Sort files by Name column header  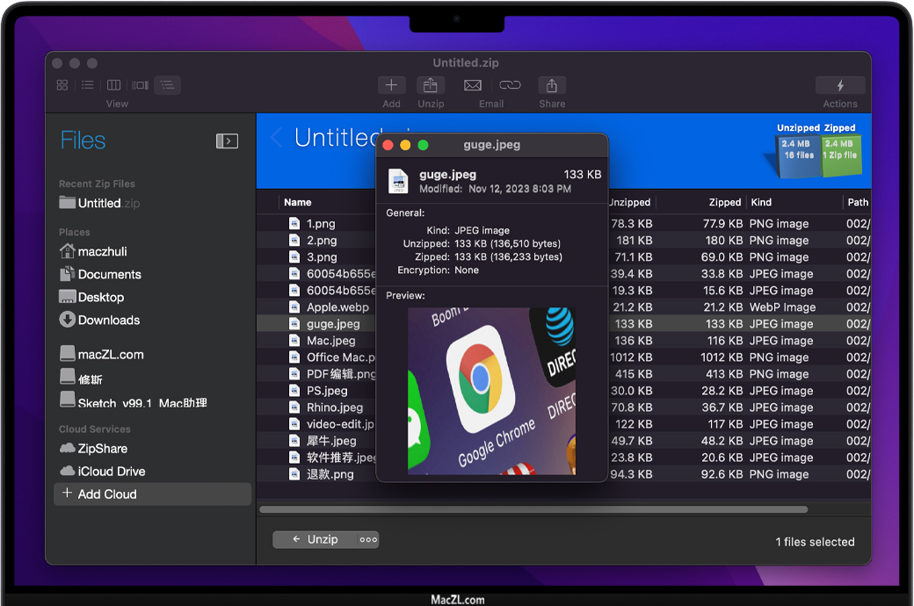pyautogui.click(x=298, y=202)
